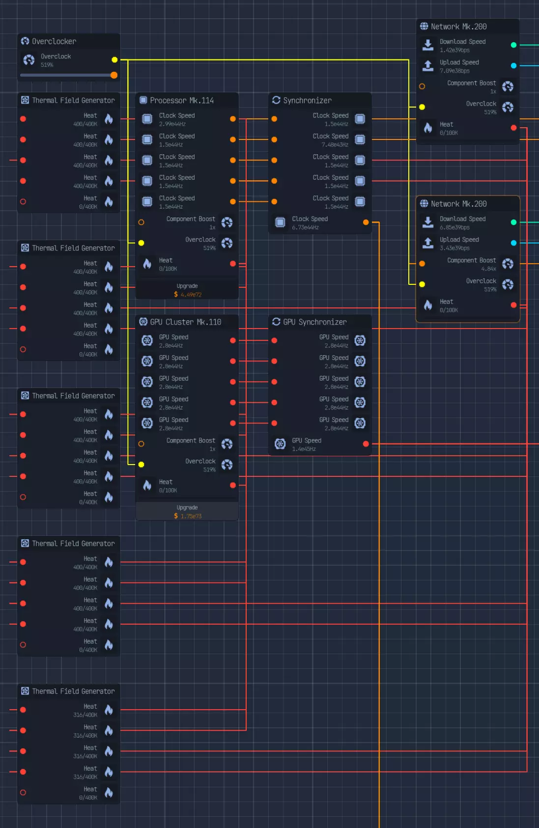Click the Processor Mk.114 title chip icon
The height and width of the screenshot is (828, 539).
tap(143, 100)
